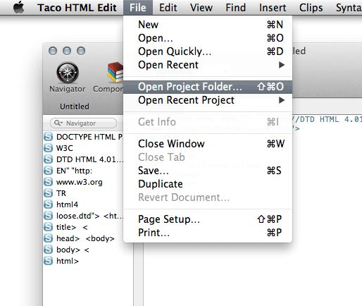Click the S icon beside DOCTYPE HTML
The width and height of the screenshot is (362, 306).
click(x=49, y=137)
